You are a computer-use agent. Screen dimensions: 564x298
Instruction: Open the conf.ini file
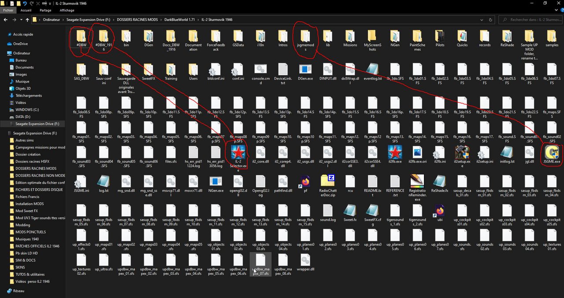(238, 72)
